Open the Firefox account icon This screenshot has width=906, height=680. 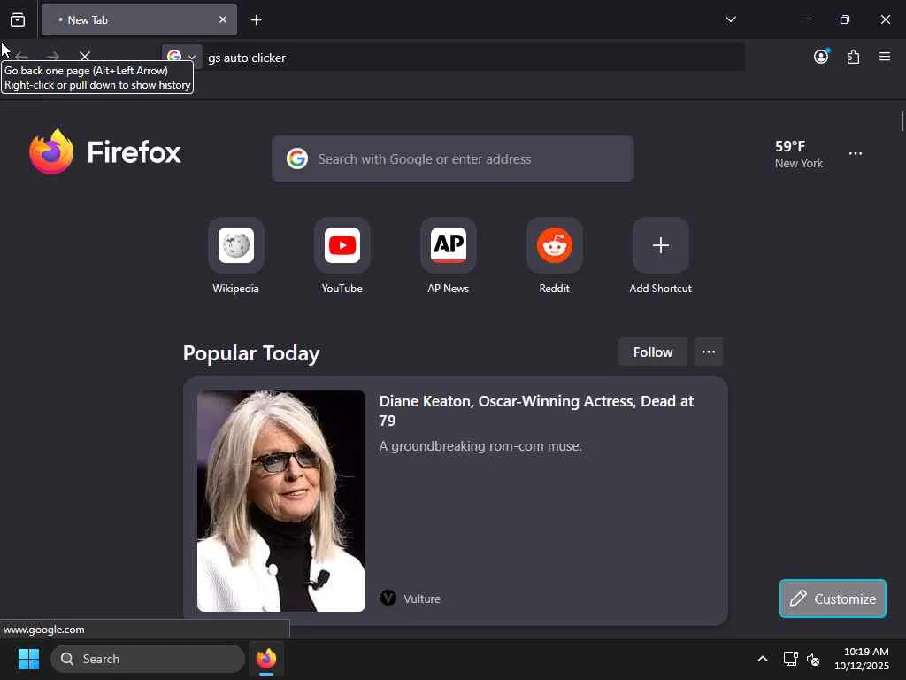821,56
